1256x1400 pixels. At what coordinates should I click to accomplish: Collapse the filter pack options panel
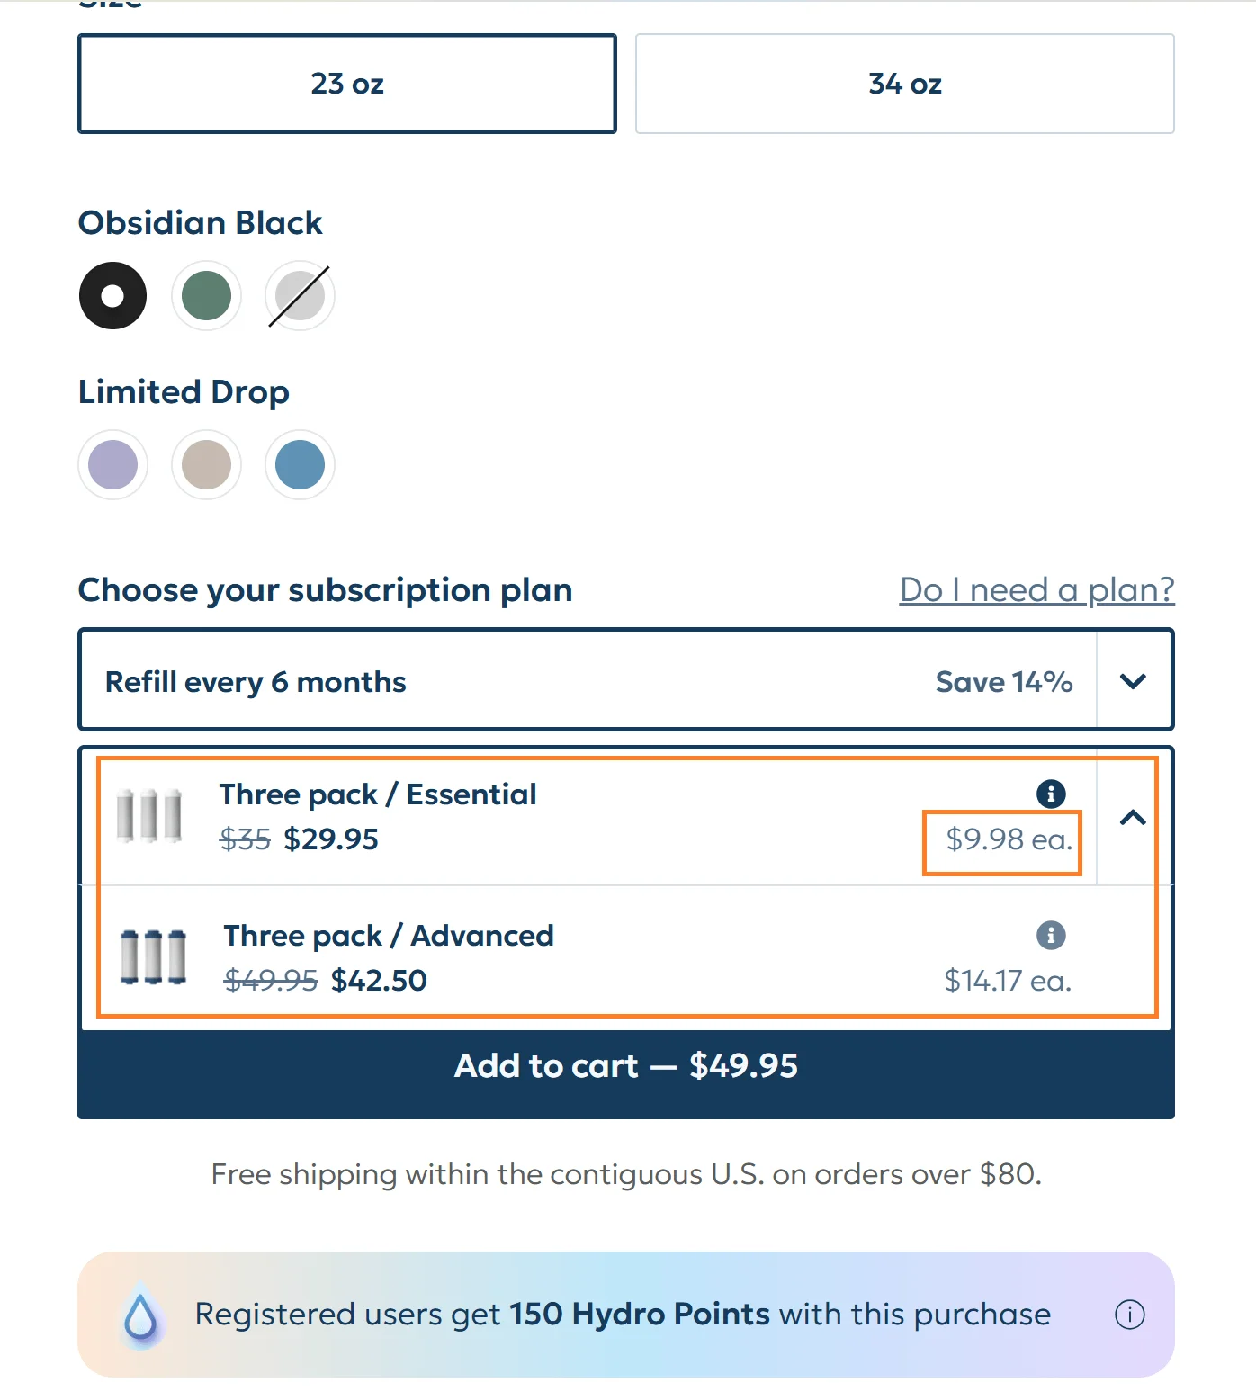[1135, 819]
